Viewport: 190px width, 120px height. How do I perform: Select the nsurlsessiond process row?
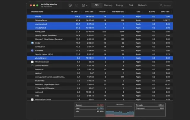tap(100, 24)
